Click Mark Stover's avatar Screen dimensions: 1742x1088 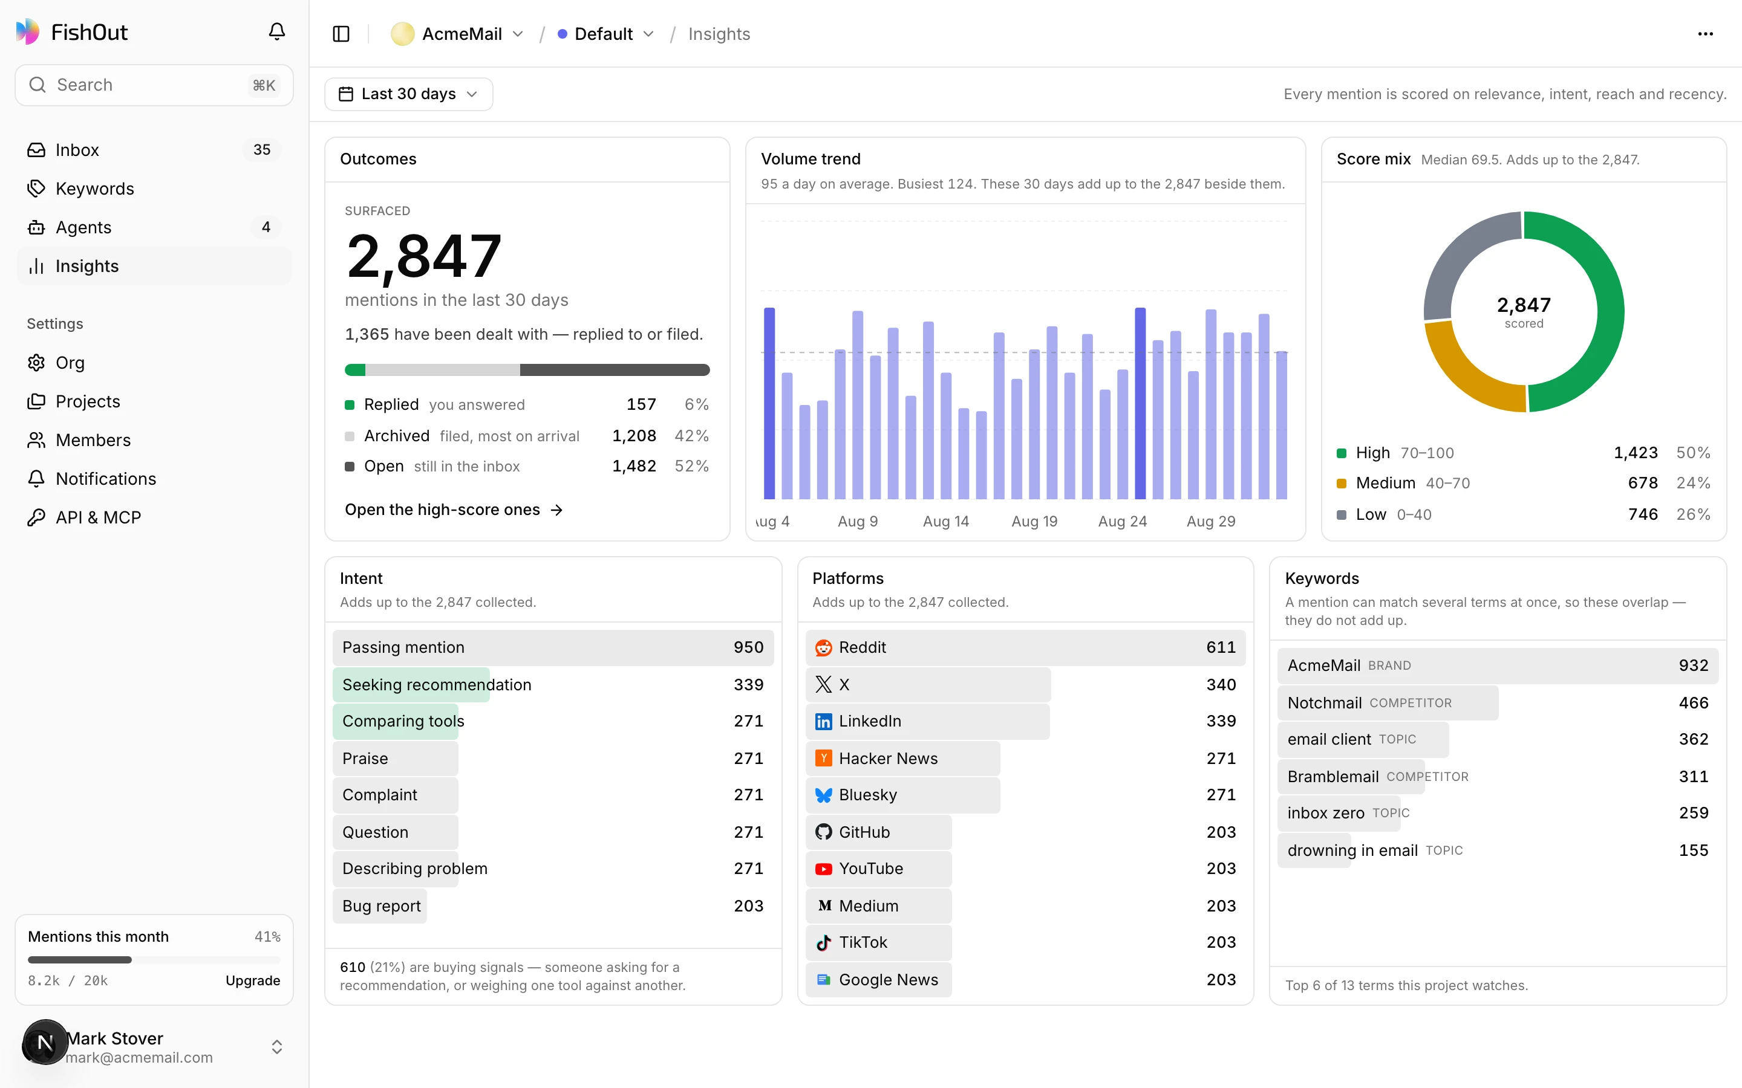45,1042
